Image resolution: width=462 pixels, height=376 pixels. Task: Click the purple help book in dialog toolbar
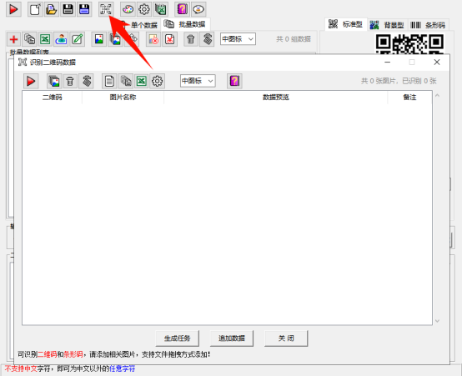(x=234, y=81)
